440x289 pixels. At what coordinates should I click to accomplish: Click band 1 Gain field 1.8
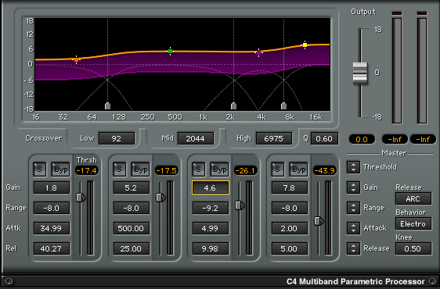pyautogui.click(x=52, y=187)
